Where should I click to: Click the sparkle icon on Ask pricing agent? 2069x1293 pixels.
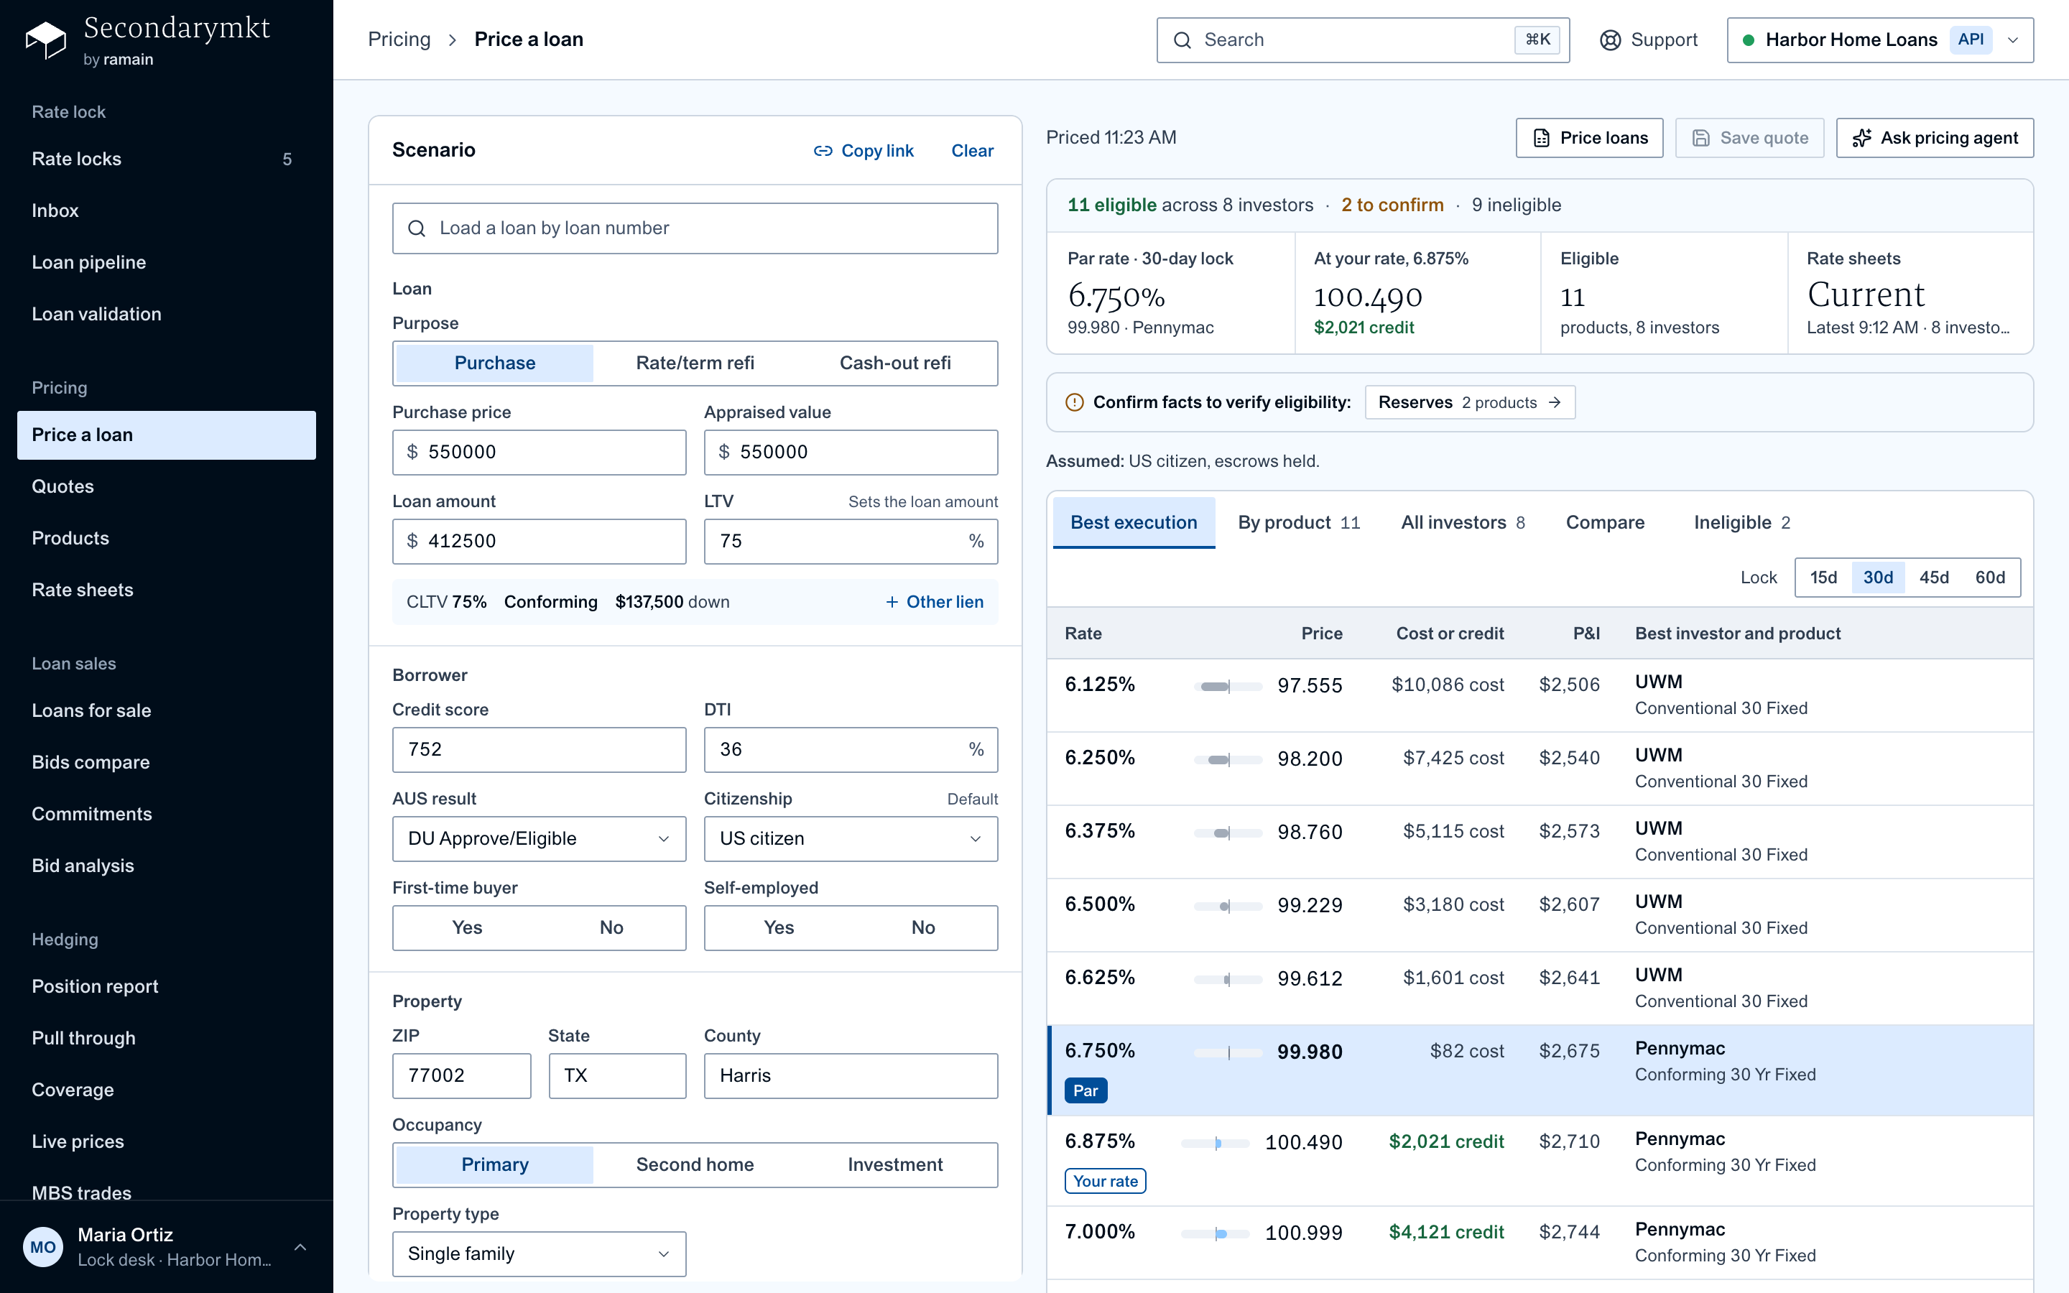point(1861,138)
